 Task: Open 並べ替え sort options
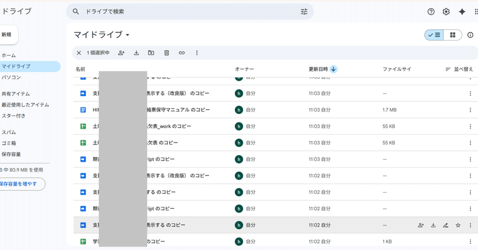[x=459, y=69]
